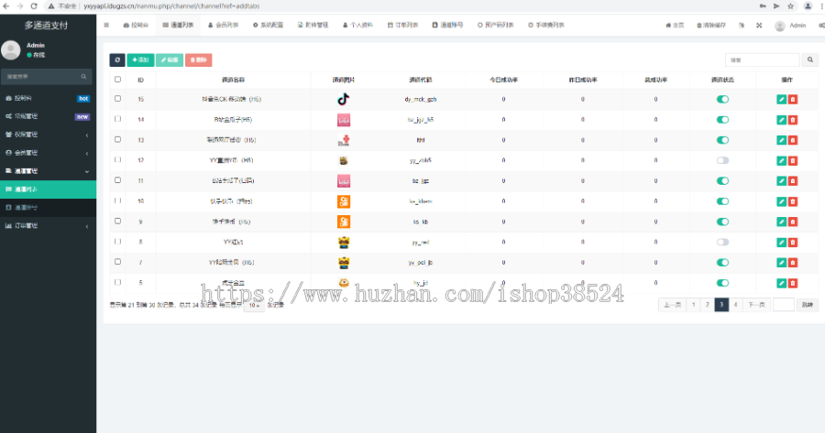Image resolution: width=825 pixels, height=433 pixels.
Task: Click the red delete icon for row ID 14
Action: 793,119
